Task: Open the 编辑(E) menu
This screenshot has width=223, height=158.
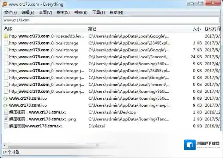Action: (x=28, y=13)
